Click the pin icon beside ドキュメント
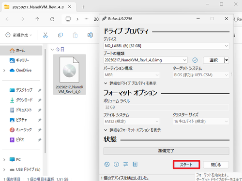Viewport: 242px width, 181px height. 40,110
